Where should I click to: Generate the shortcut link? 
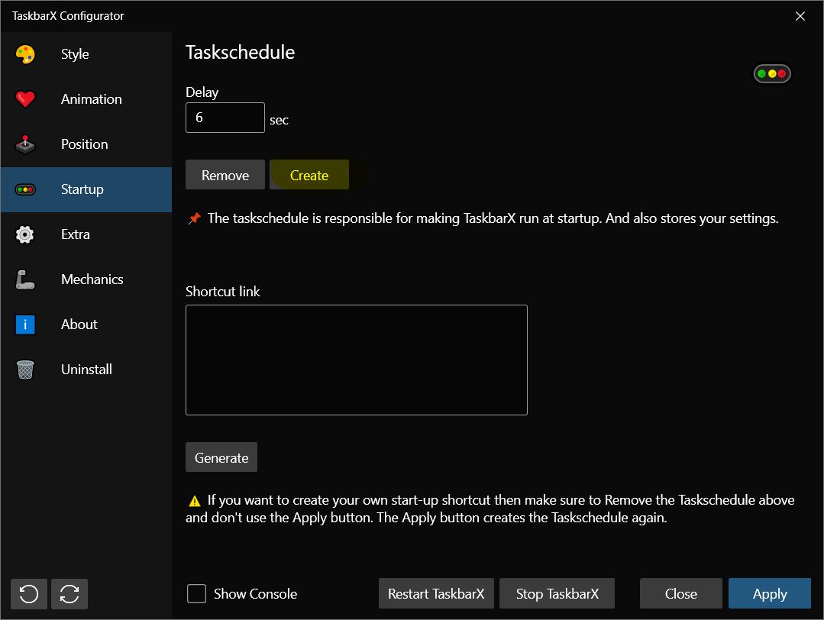(x=221, y=457)
